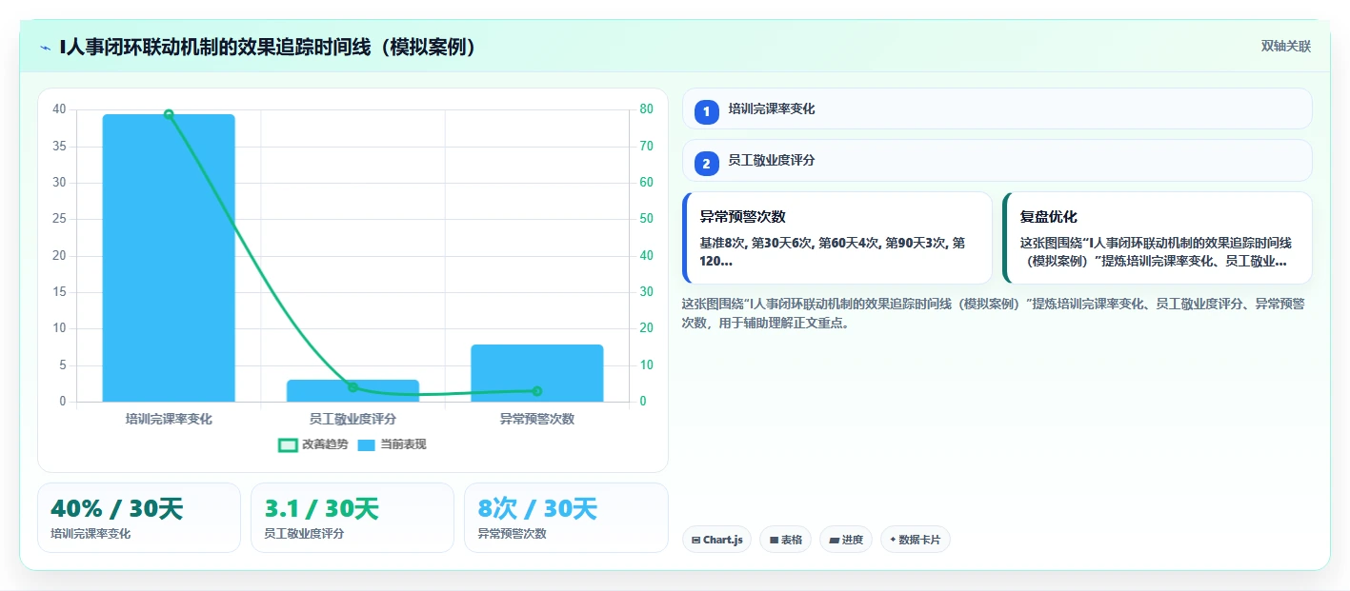
Task: Click the caption 异常预警次数 under 8次 / 30天
Action: 513,534
